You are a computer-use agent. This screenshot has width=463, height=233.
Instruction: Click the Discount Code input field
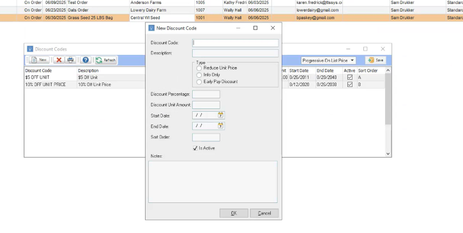pyautogui.click(x=236, y=43)
